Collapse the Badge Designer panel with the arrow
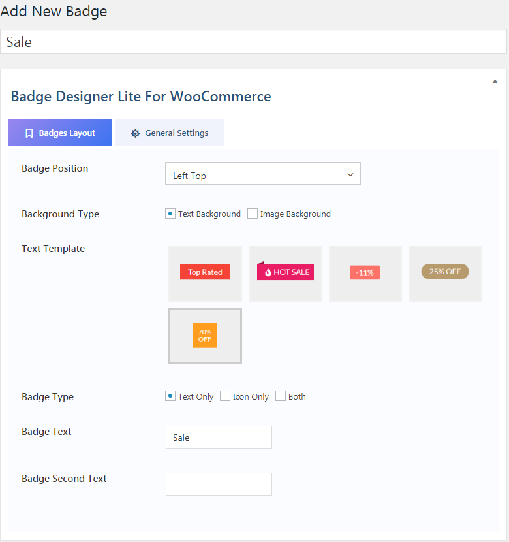 coord(495,81)
